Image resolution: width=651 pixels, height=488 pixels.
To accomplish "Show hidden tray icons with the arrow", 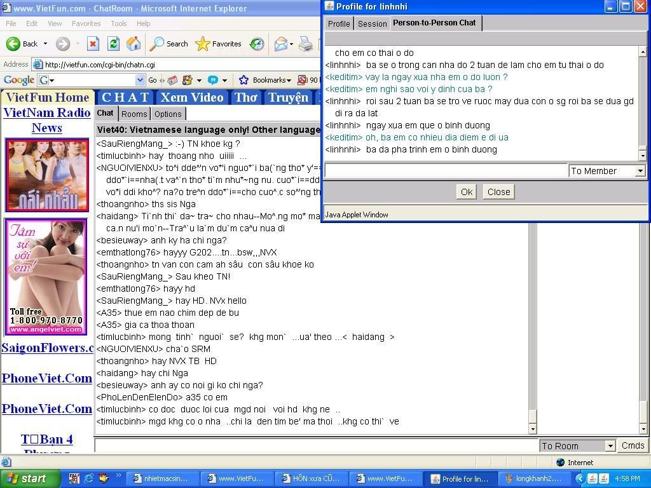I will 580,478.
